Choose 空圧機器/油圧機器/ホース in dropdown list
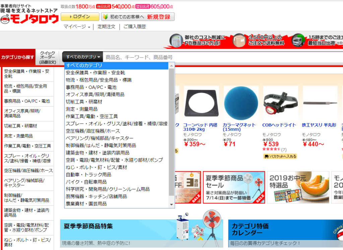Screen dimensions: 343x250 click(117, 131)
